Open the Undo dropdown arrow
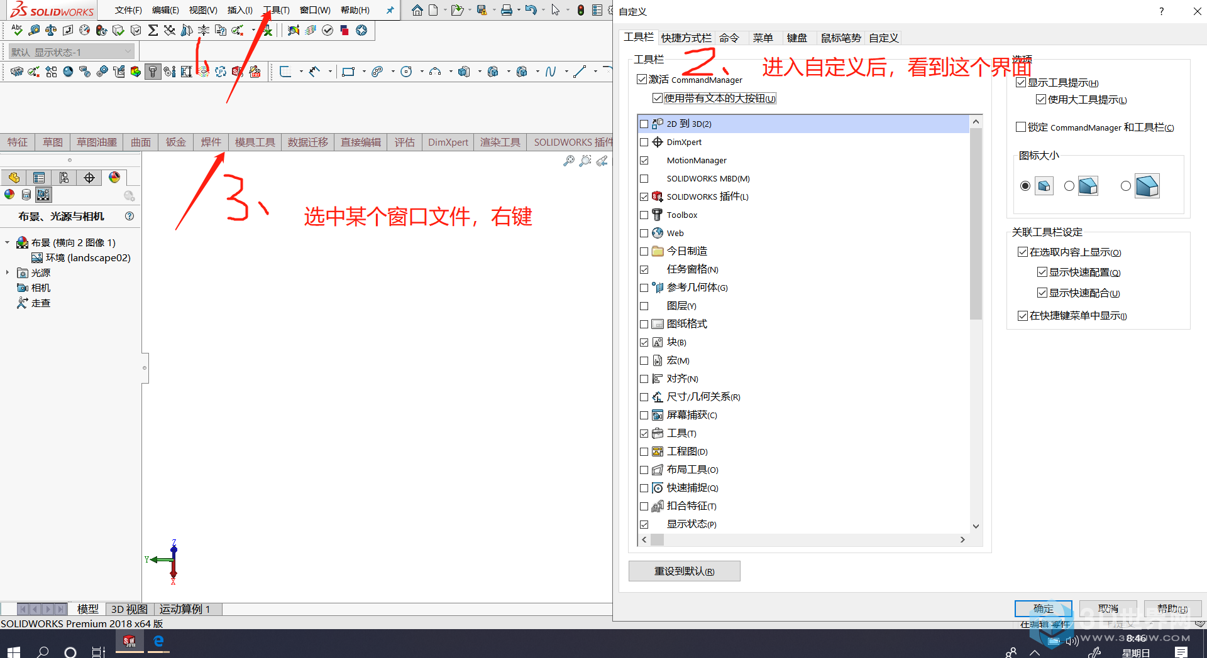The image size is (1207, 658). point(543,10)
